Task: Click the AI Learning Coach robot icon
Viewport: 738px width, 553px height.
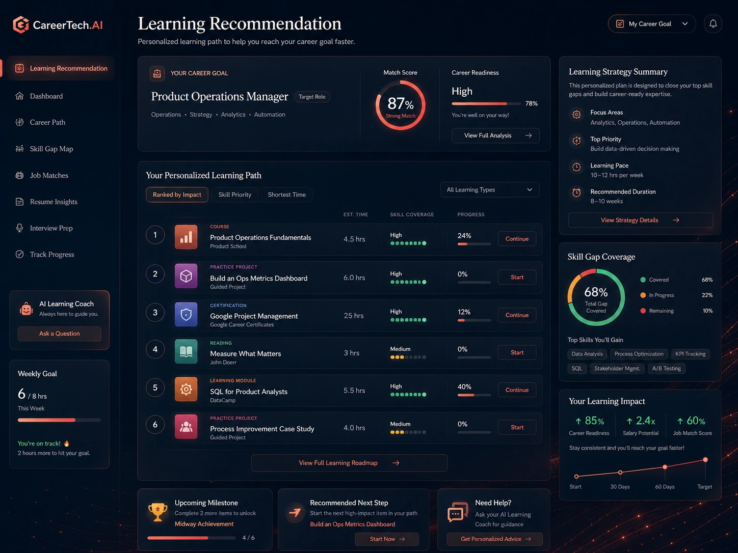Action: (26, 309)
